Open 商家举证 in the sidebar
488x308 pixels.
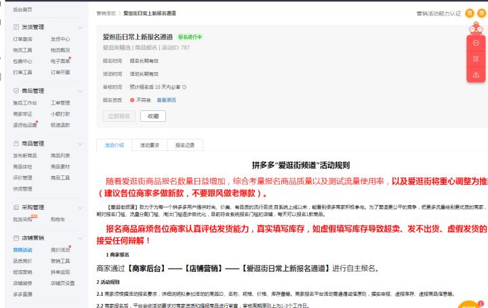[22, 114]
